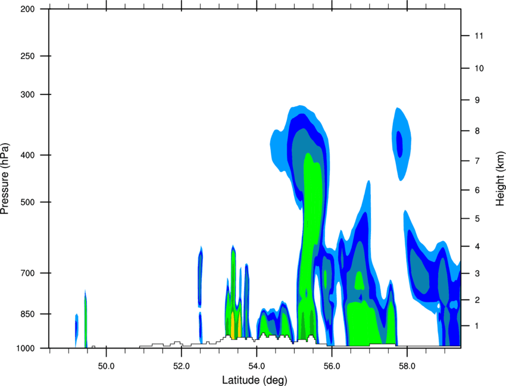Image resolution: width=506 pixels, height=386 pixels.
Task: Pick the 8 km height label
Action: coord(477,131)
